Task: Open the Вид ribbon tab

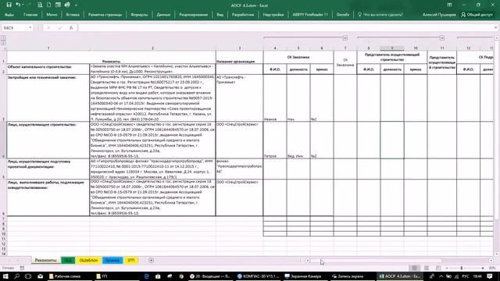Action: 220,15
